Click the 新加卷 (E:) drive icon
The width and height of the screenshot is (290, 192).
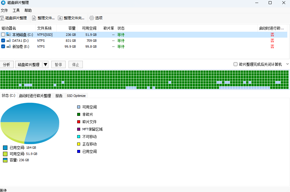[9, 47]
